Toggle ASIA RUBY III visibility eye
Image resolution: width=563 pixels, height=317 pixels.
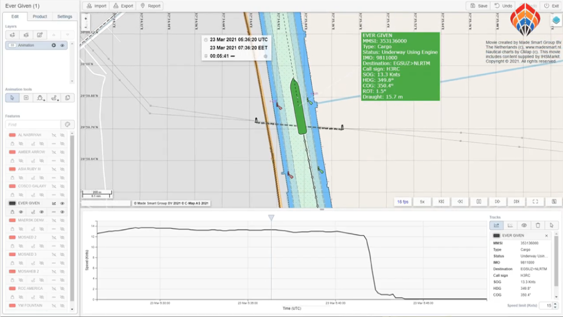click(62, 169)
